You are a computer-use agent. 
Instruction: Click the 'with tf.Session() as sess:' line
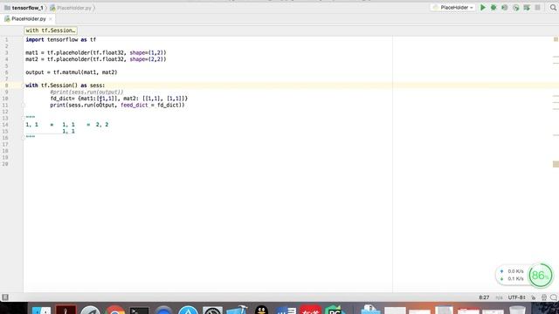coord(66,85)
